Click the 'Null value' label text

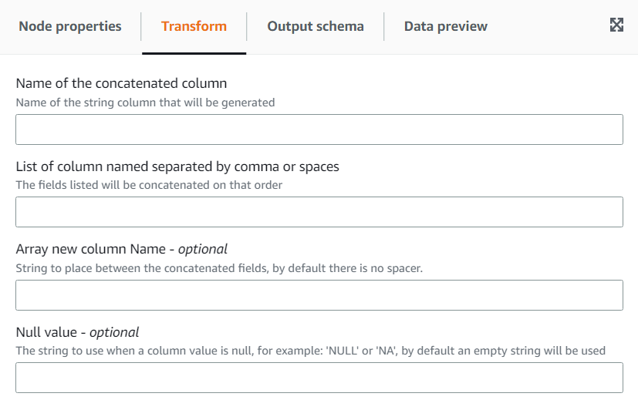[x=47, y=332]
